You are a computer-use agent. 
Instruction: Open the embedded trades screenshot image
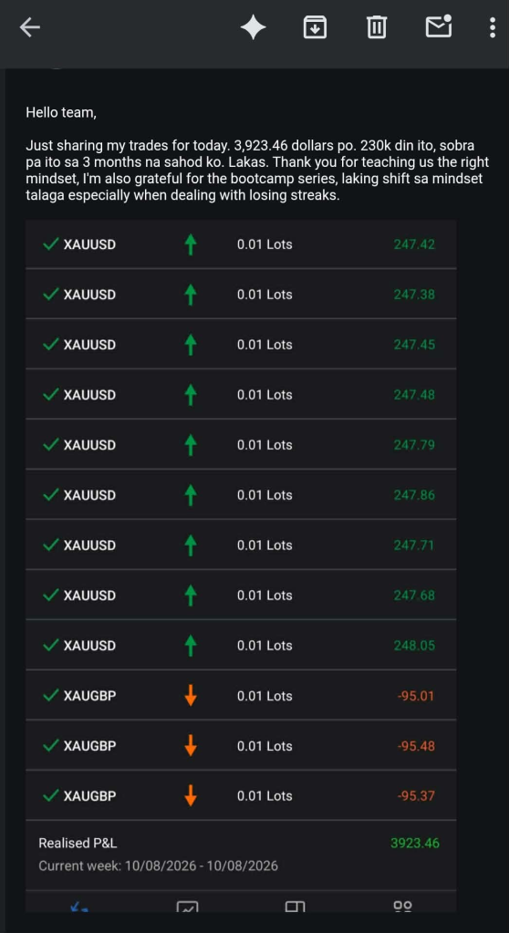tap(241, 565)
